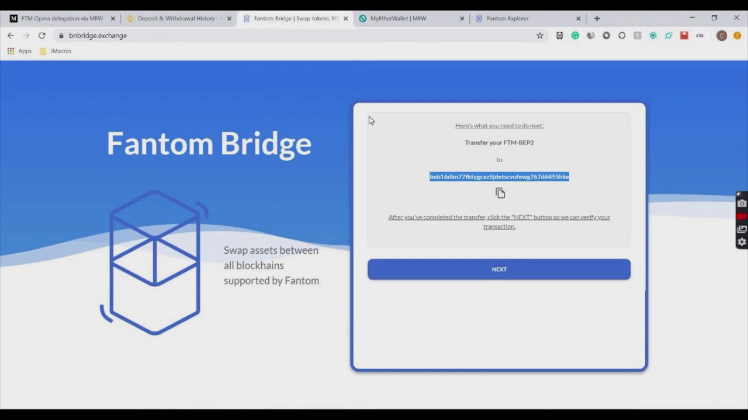The height and width of the screenshot is (420, 748).
Task: Click the NEXT button
Action: (x=499, y=269)
